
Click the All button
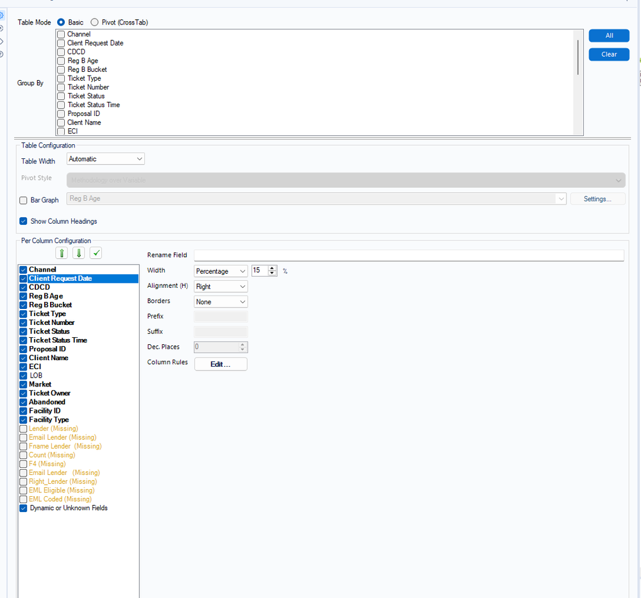pos(609,35)
